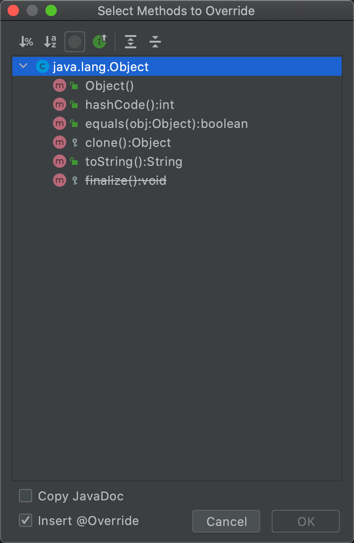Select the Object() constructor entry
The image size is (354, 543).
pos(109,86)
